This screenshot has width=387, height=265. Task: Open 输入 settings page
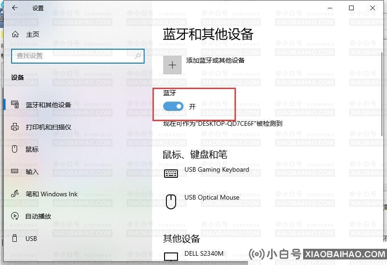pyautogui.click(x=32, y=172)
